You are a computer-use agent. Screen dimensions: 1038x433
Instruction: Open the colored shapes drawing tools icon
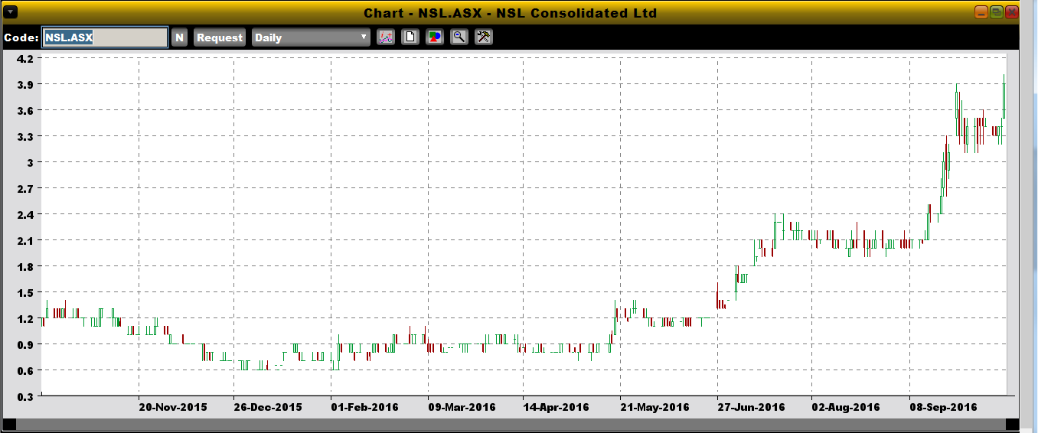click(435, 37)
